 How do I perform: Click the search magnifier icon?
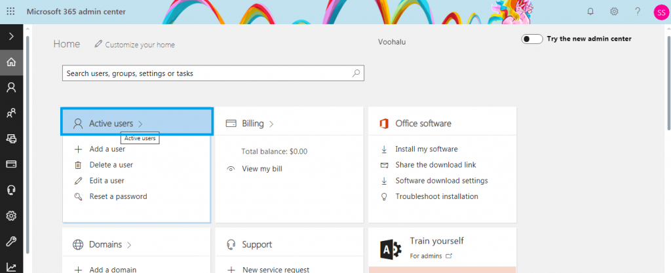tap(356, 73)
